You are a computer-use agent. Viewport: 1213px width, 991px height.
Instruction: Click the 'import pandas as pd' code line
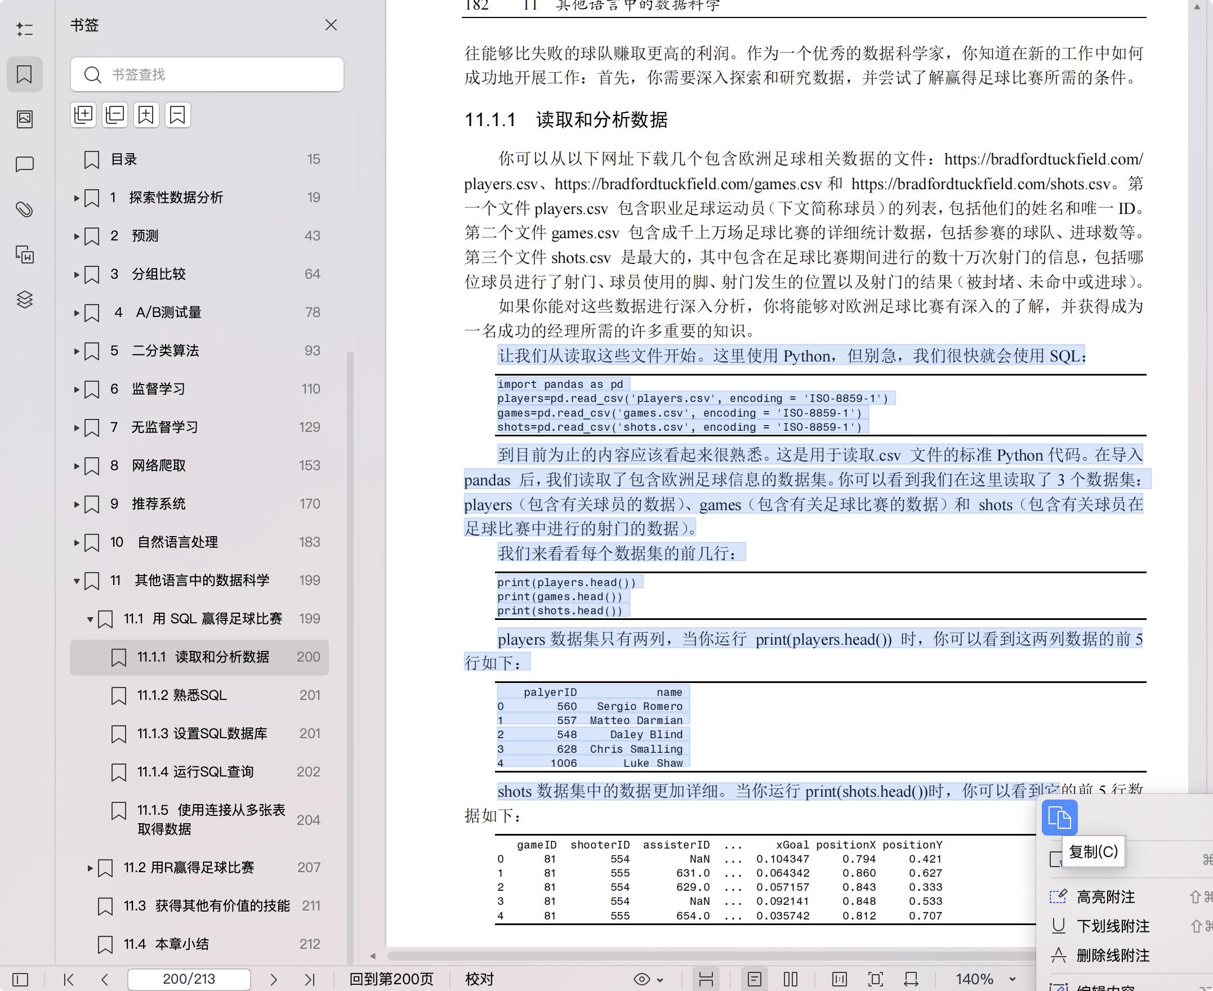560,384
